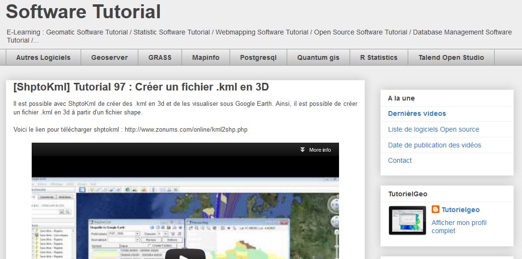This screenshot has width=522, height=259.
Task: Click the orange Blogger icon
Action: pos(436,210)
